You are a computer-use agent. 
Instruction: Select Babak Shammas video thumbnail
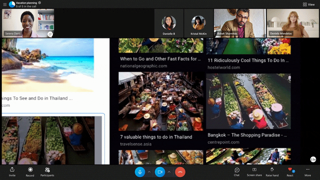pyautogui.click(x=239, y=23)
